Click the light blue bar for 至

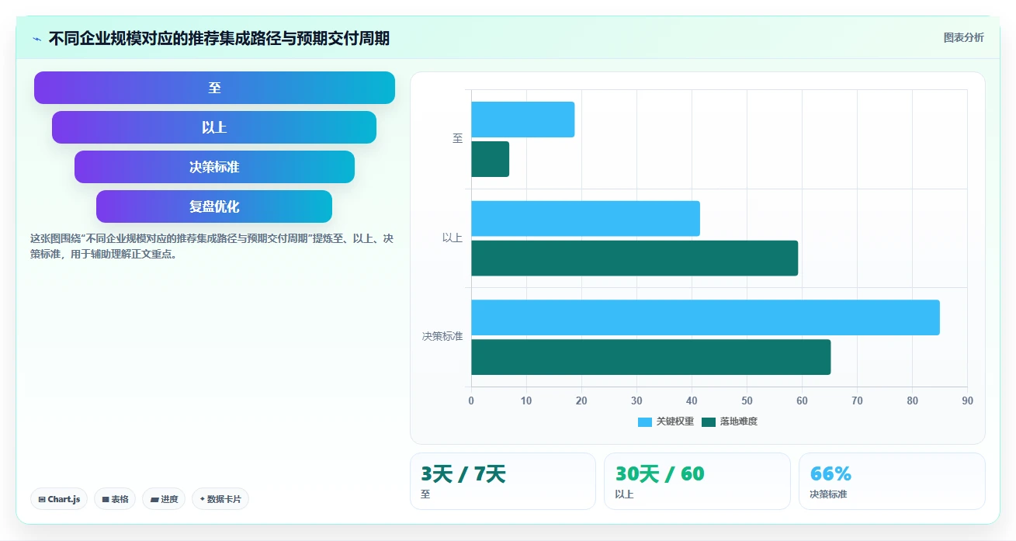click(x=522, y=120)
